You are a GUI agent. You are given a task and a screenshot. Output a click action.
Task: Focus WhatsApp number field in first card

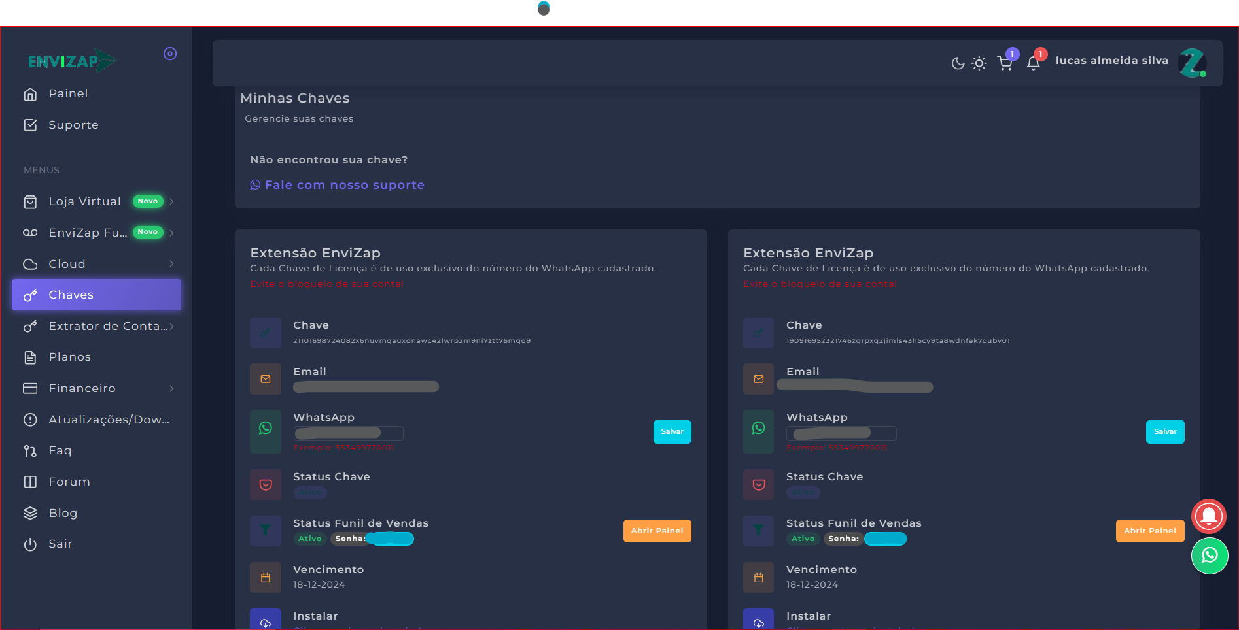pyautogui.click(x=348, y=433)
